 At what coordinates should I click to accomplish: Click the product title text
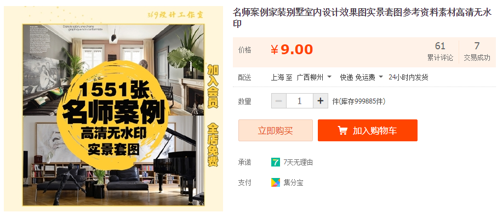point(362,18)
